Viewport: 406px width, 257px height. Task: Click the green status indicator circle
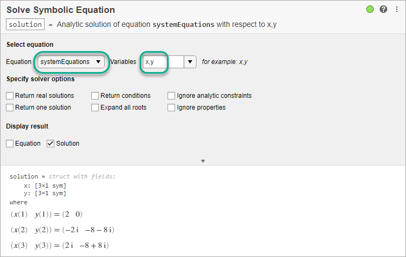(x=370, y=9)
